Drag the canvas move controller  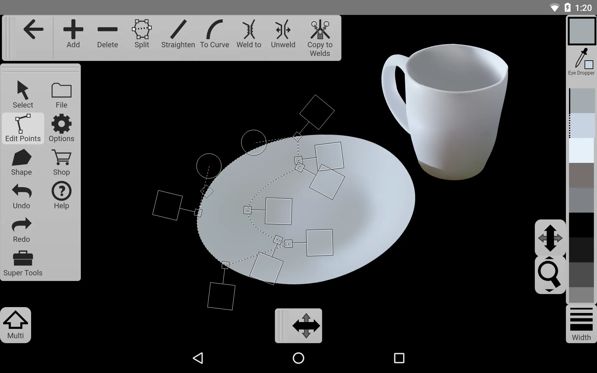click(306, 325)
